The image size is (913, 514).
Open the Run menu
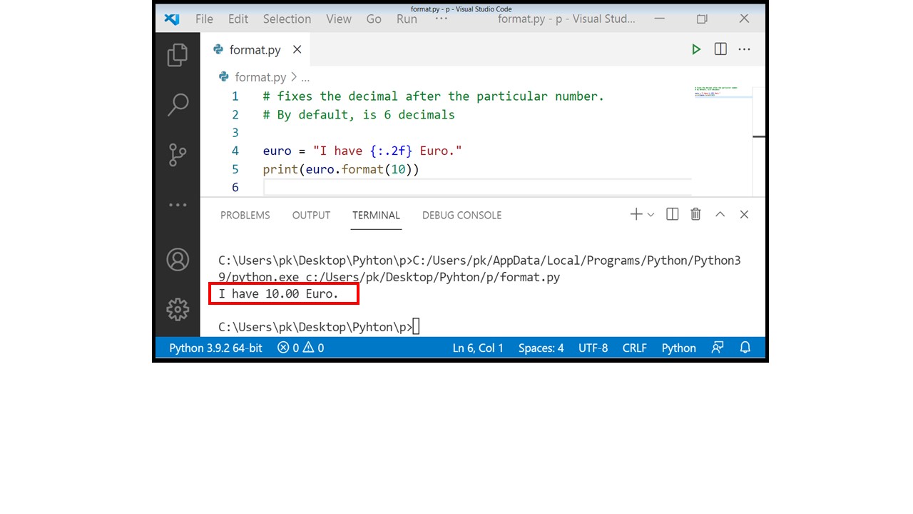click(x=407, y=19)
